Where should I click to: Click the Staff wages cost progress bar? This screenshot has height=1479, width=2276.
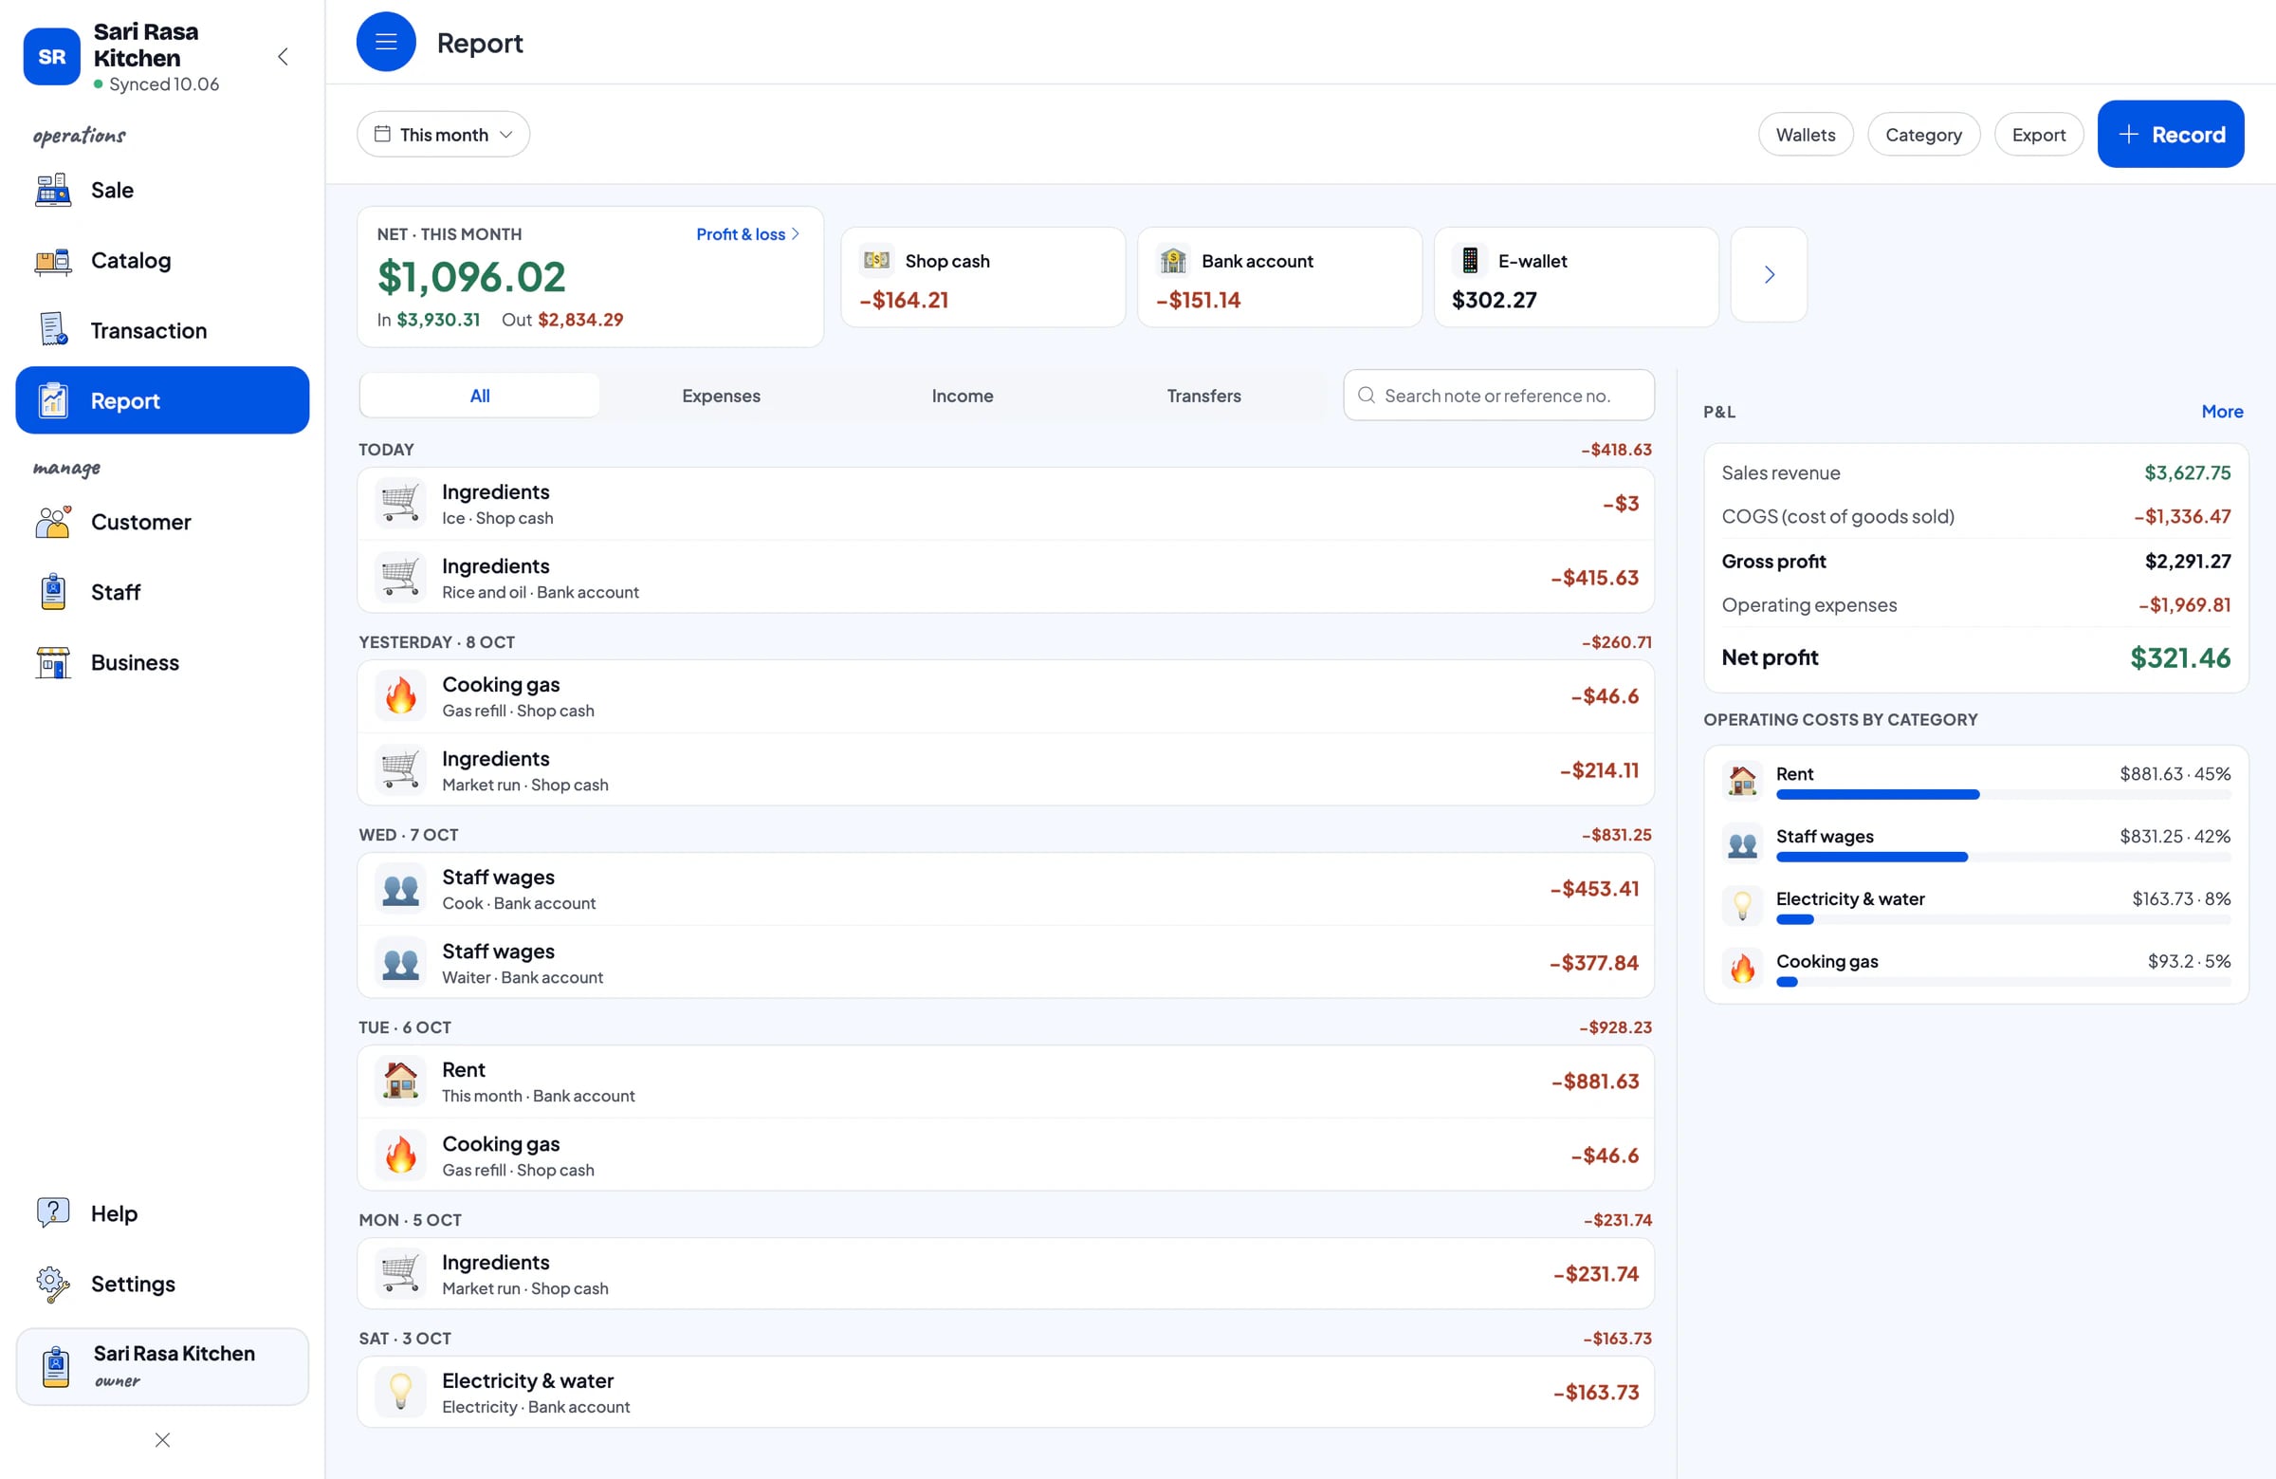click(2003, 858)
